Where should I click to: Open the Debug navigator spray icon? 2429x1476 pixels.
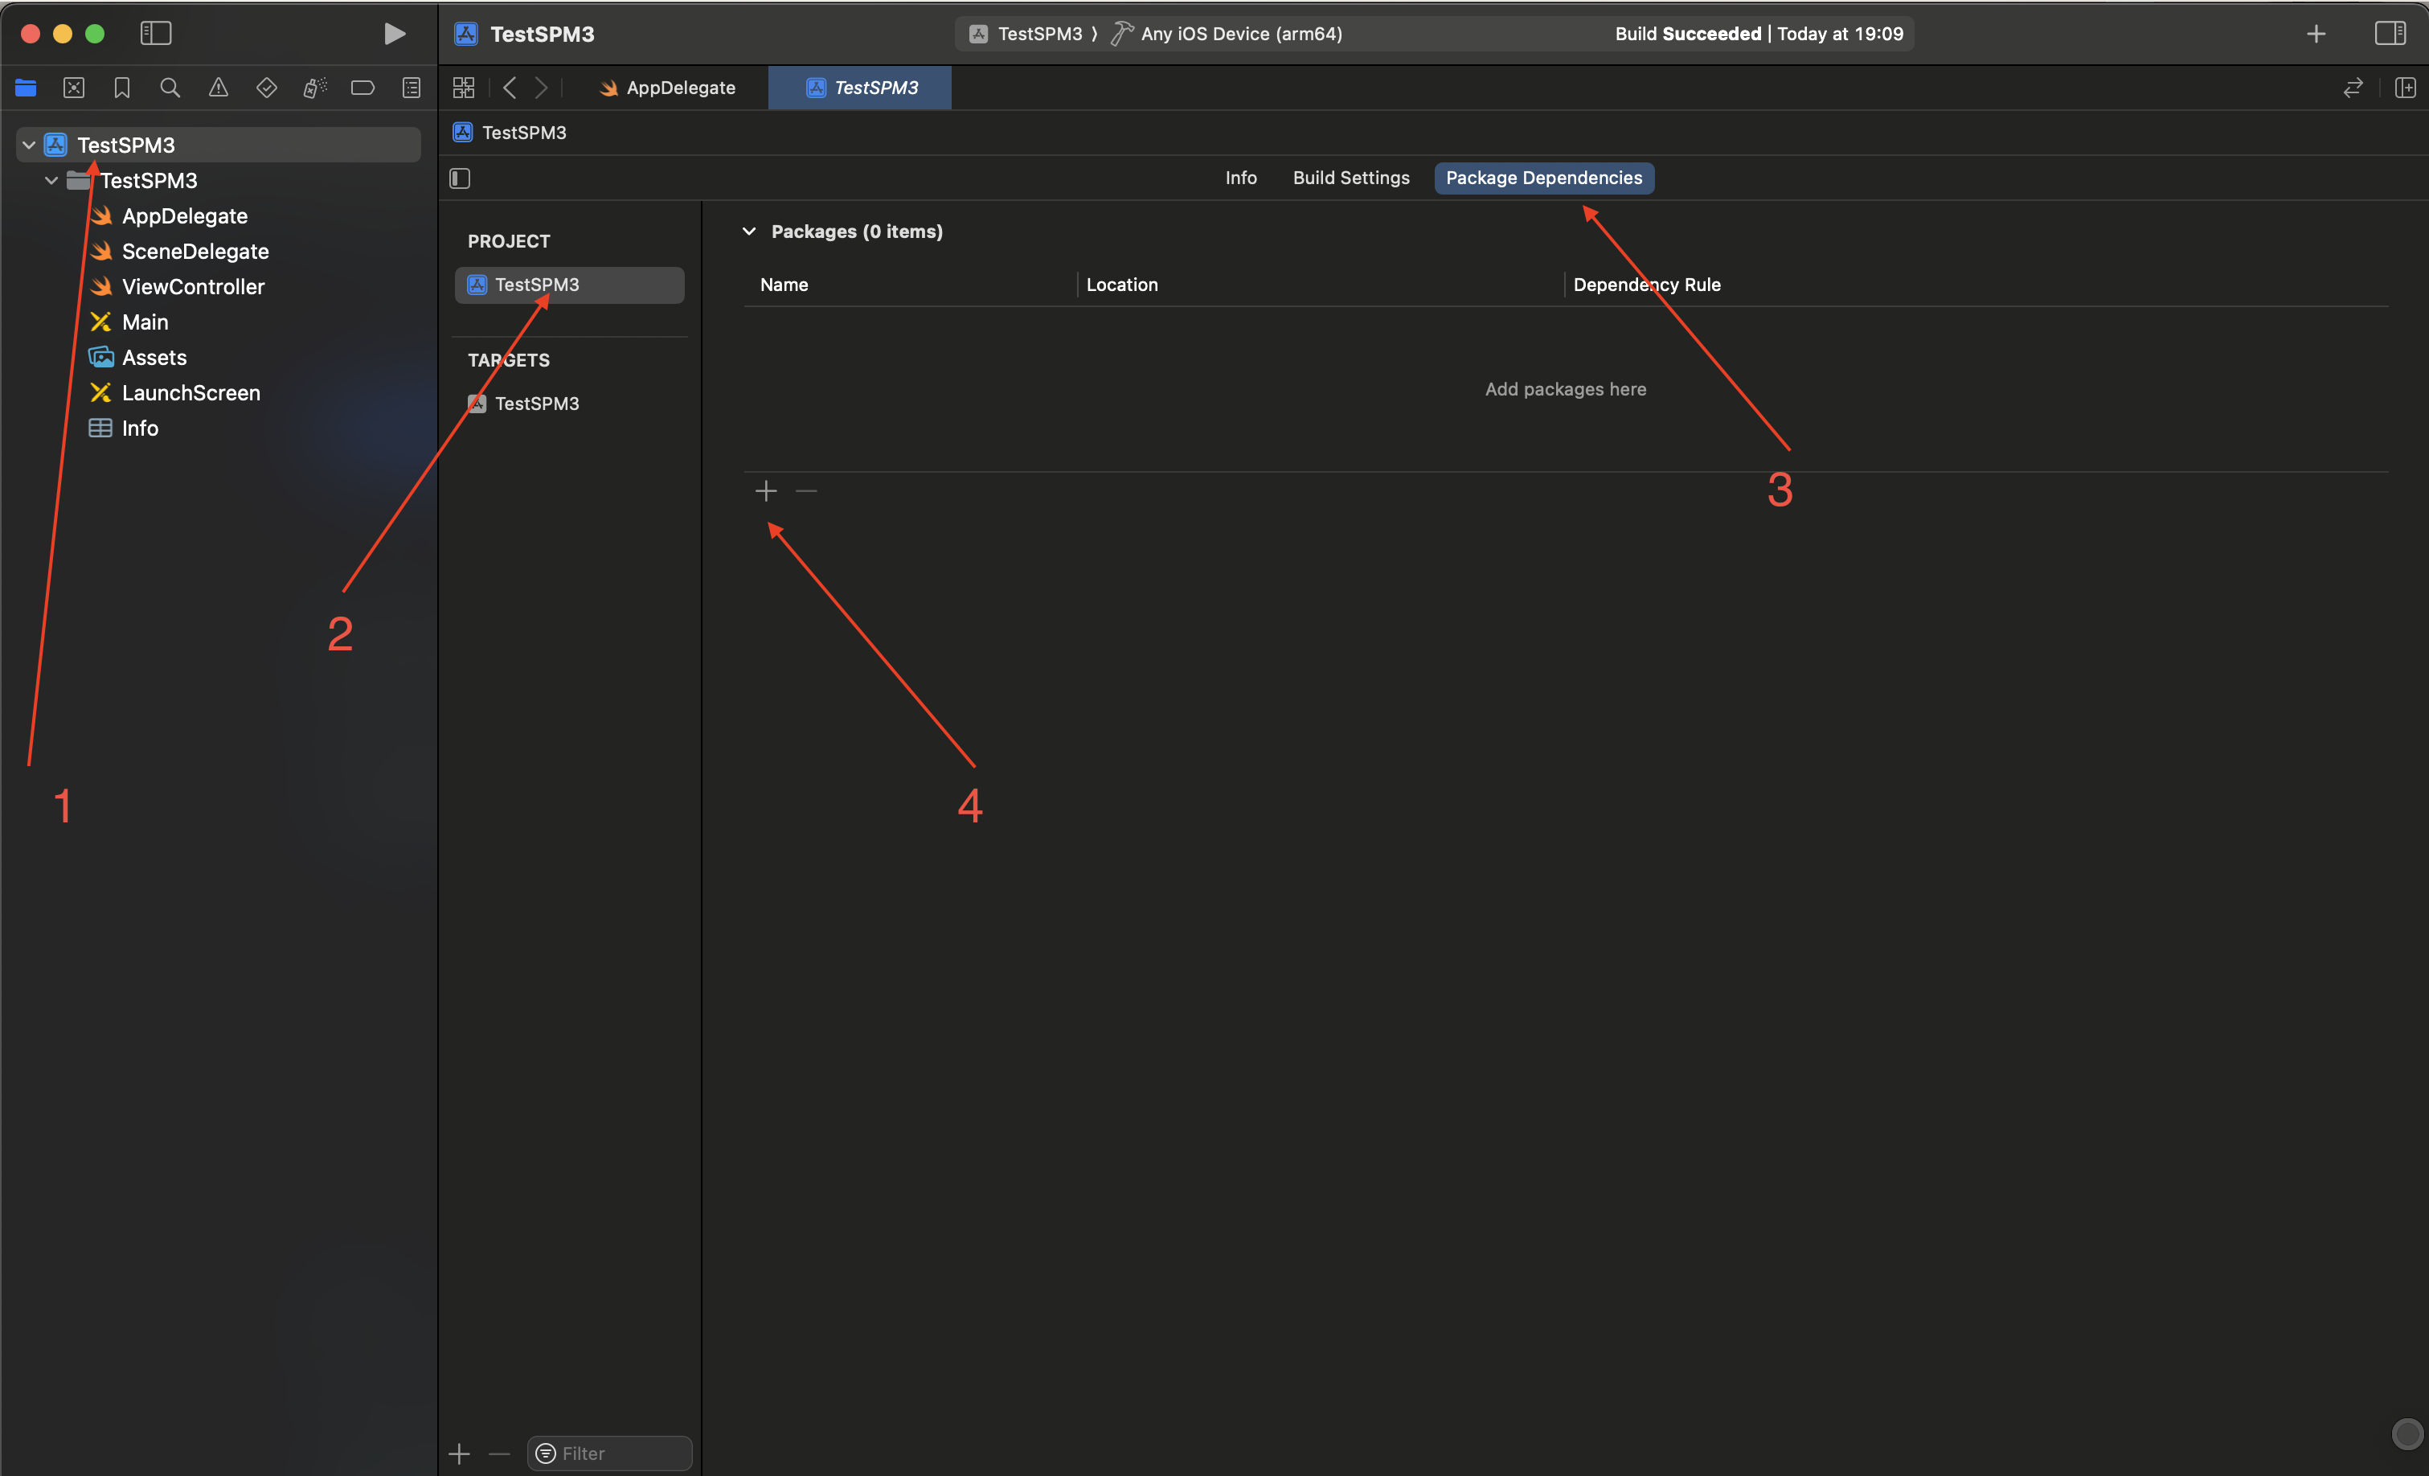point(314,88)
